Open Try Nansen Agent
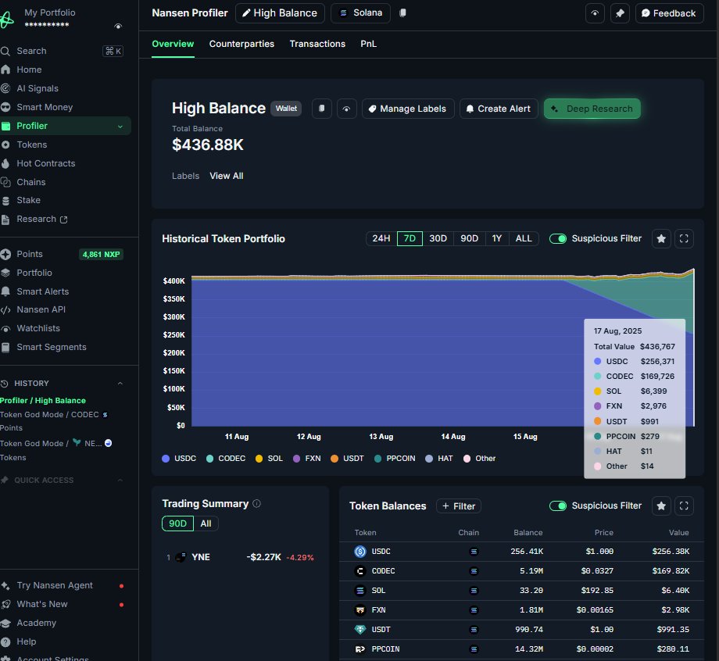 (55, 585)
